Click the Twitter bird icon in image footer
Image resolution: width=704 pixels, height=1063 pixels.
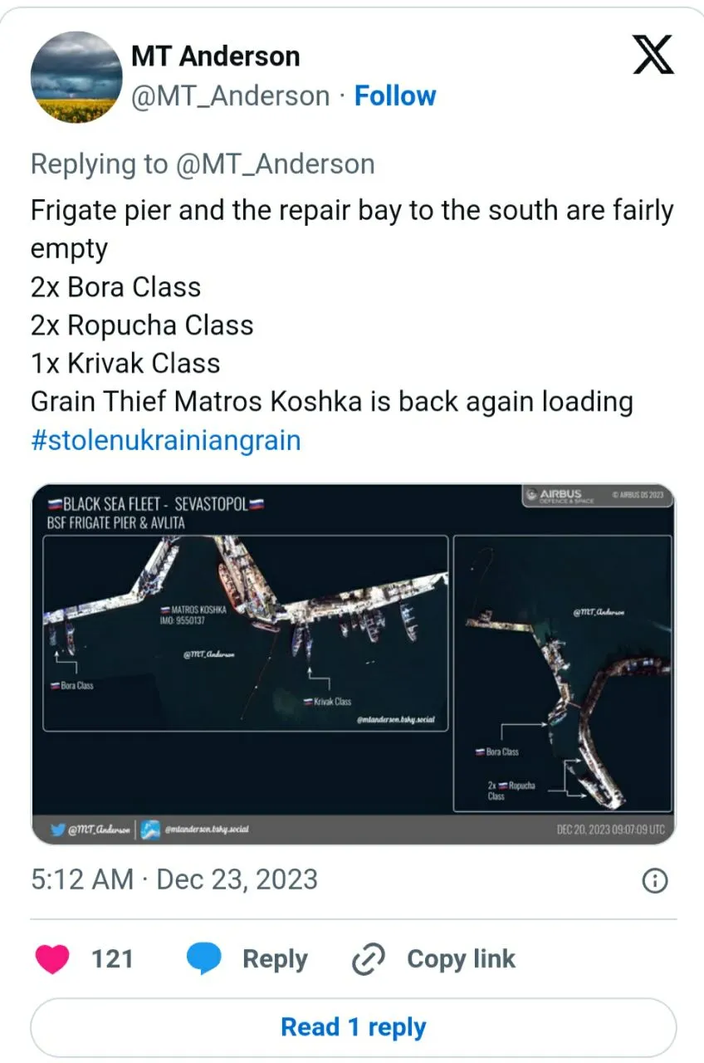pyautogui.click(x=57, y=829)
